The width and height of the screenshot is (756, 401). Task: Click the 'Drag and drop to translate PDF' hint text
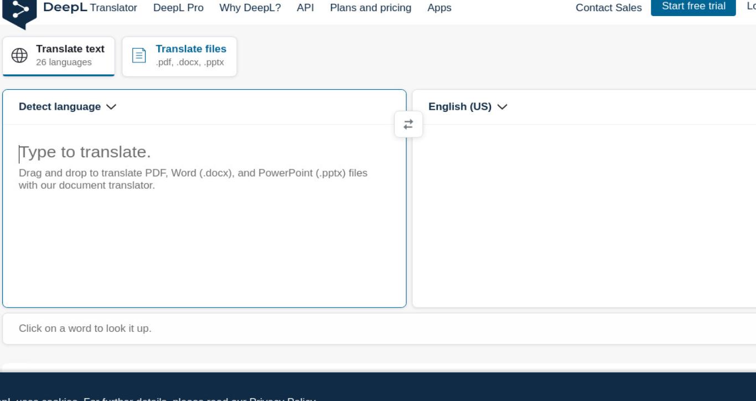(193, 179)
